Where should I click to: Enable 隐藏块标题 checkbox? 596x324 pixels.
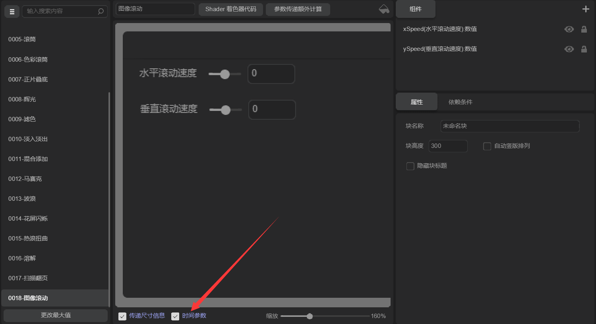pyautogui.click(x=410, y=166)
